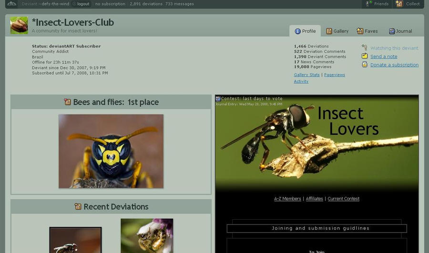
Task: Click the Subscribed until Jul 7, 2008 line
Action: pyautogui.click(x=70, y=73)
